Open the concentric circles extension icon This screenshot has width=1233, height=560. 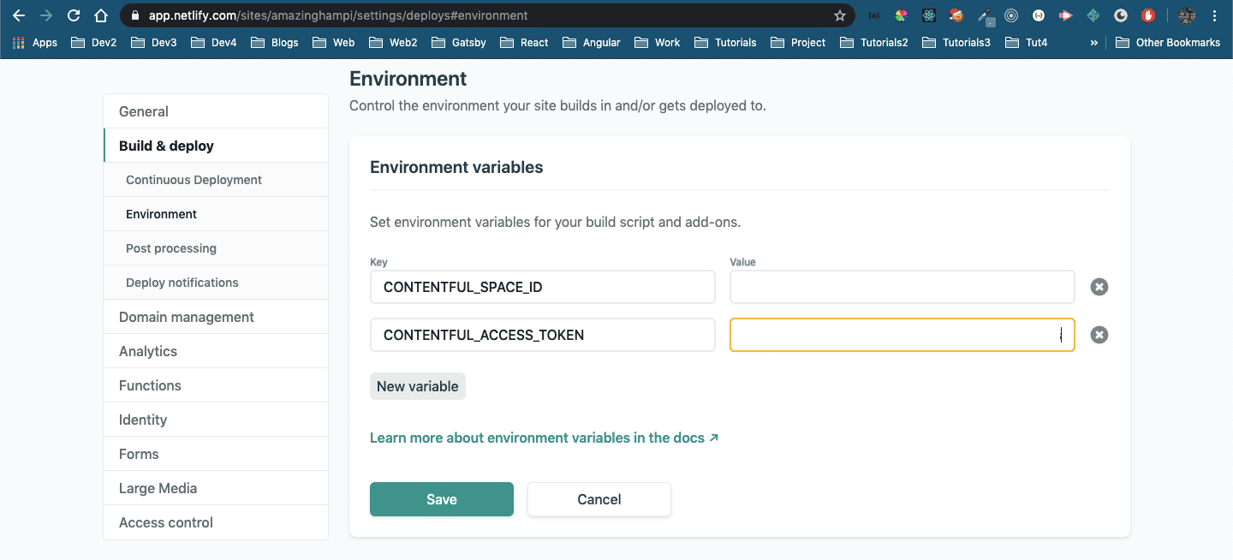[1011, 15]
